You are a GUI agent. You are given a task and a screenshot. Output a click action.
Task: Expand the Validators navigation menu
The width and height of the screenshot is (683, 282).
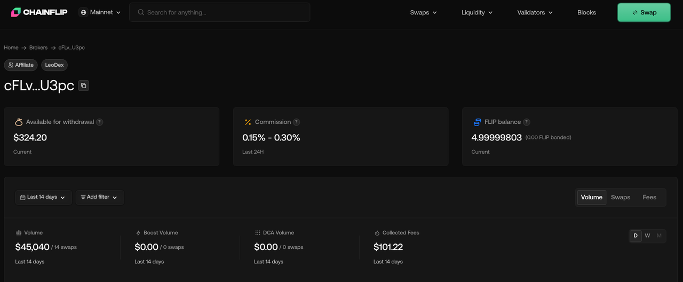[535, 12]
